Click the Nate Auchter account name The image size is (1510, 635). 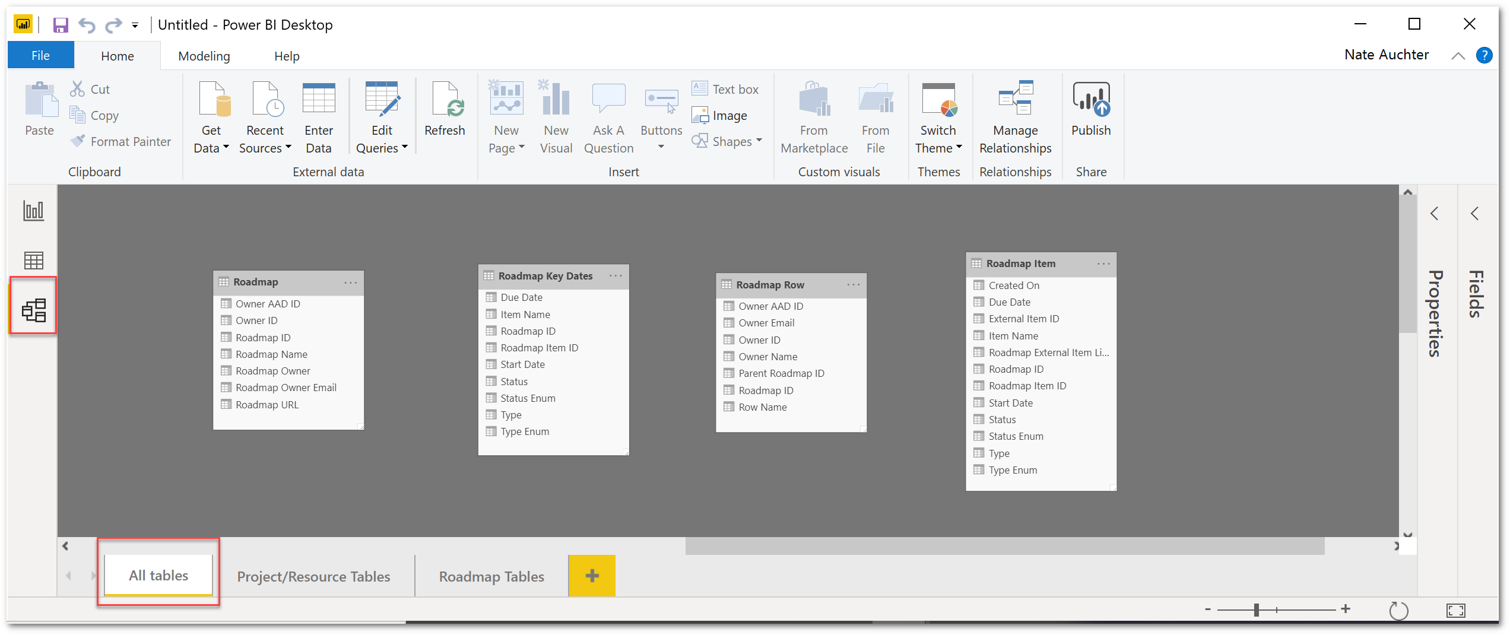[1387, 55]
